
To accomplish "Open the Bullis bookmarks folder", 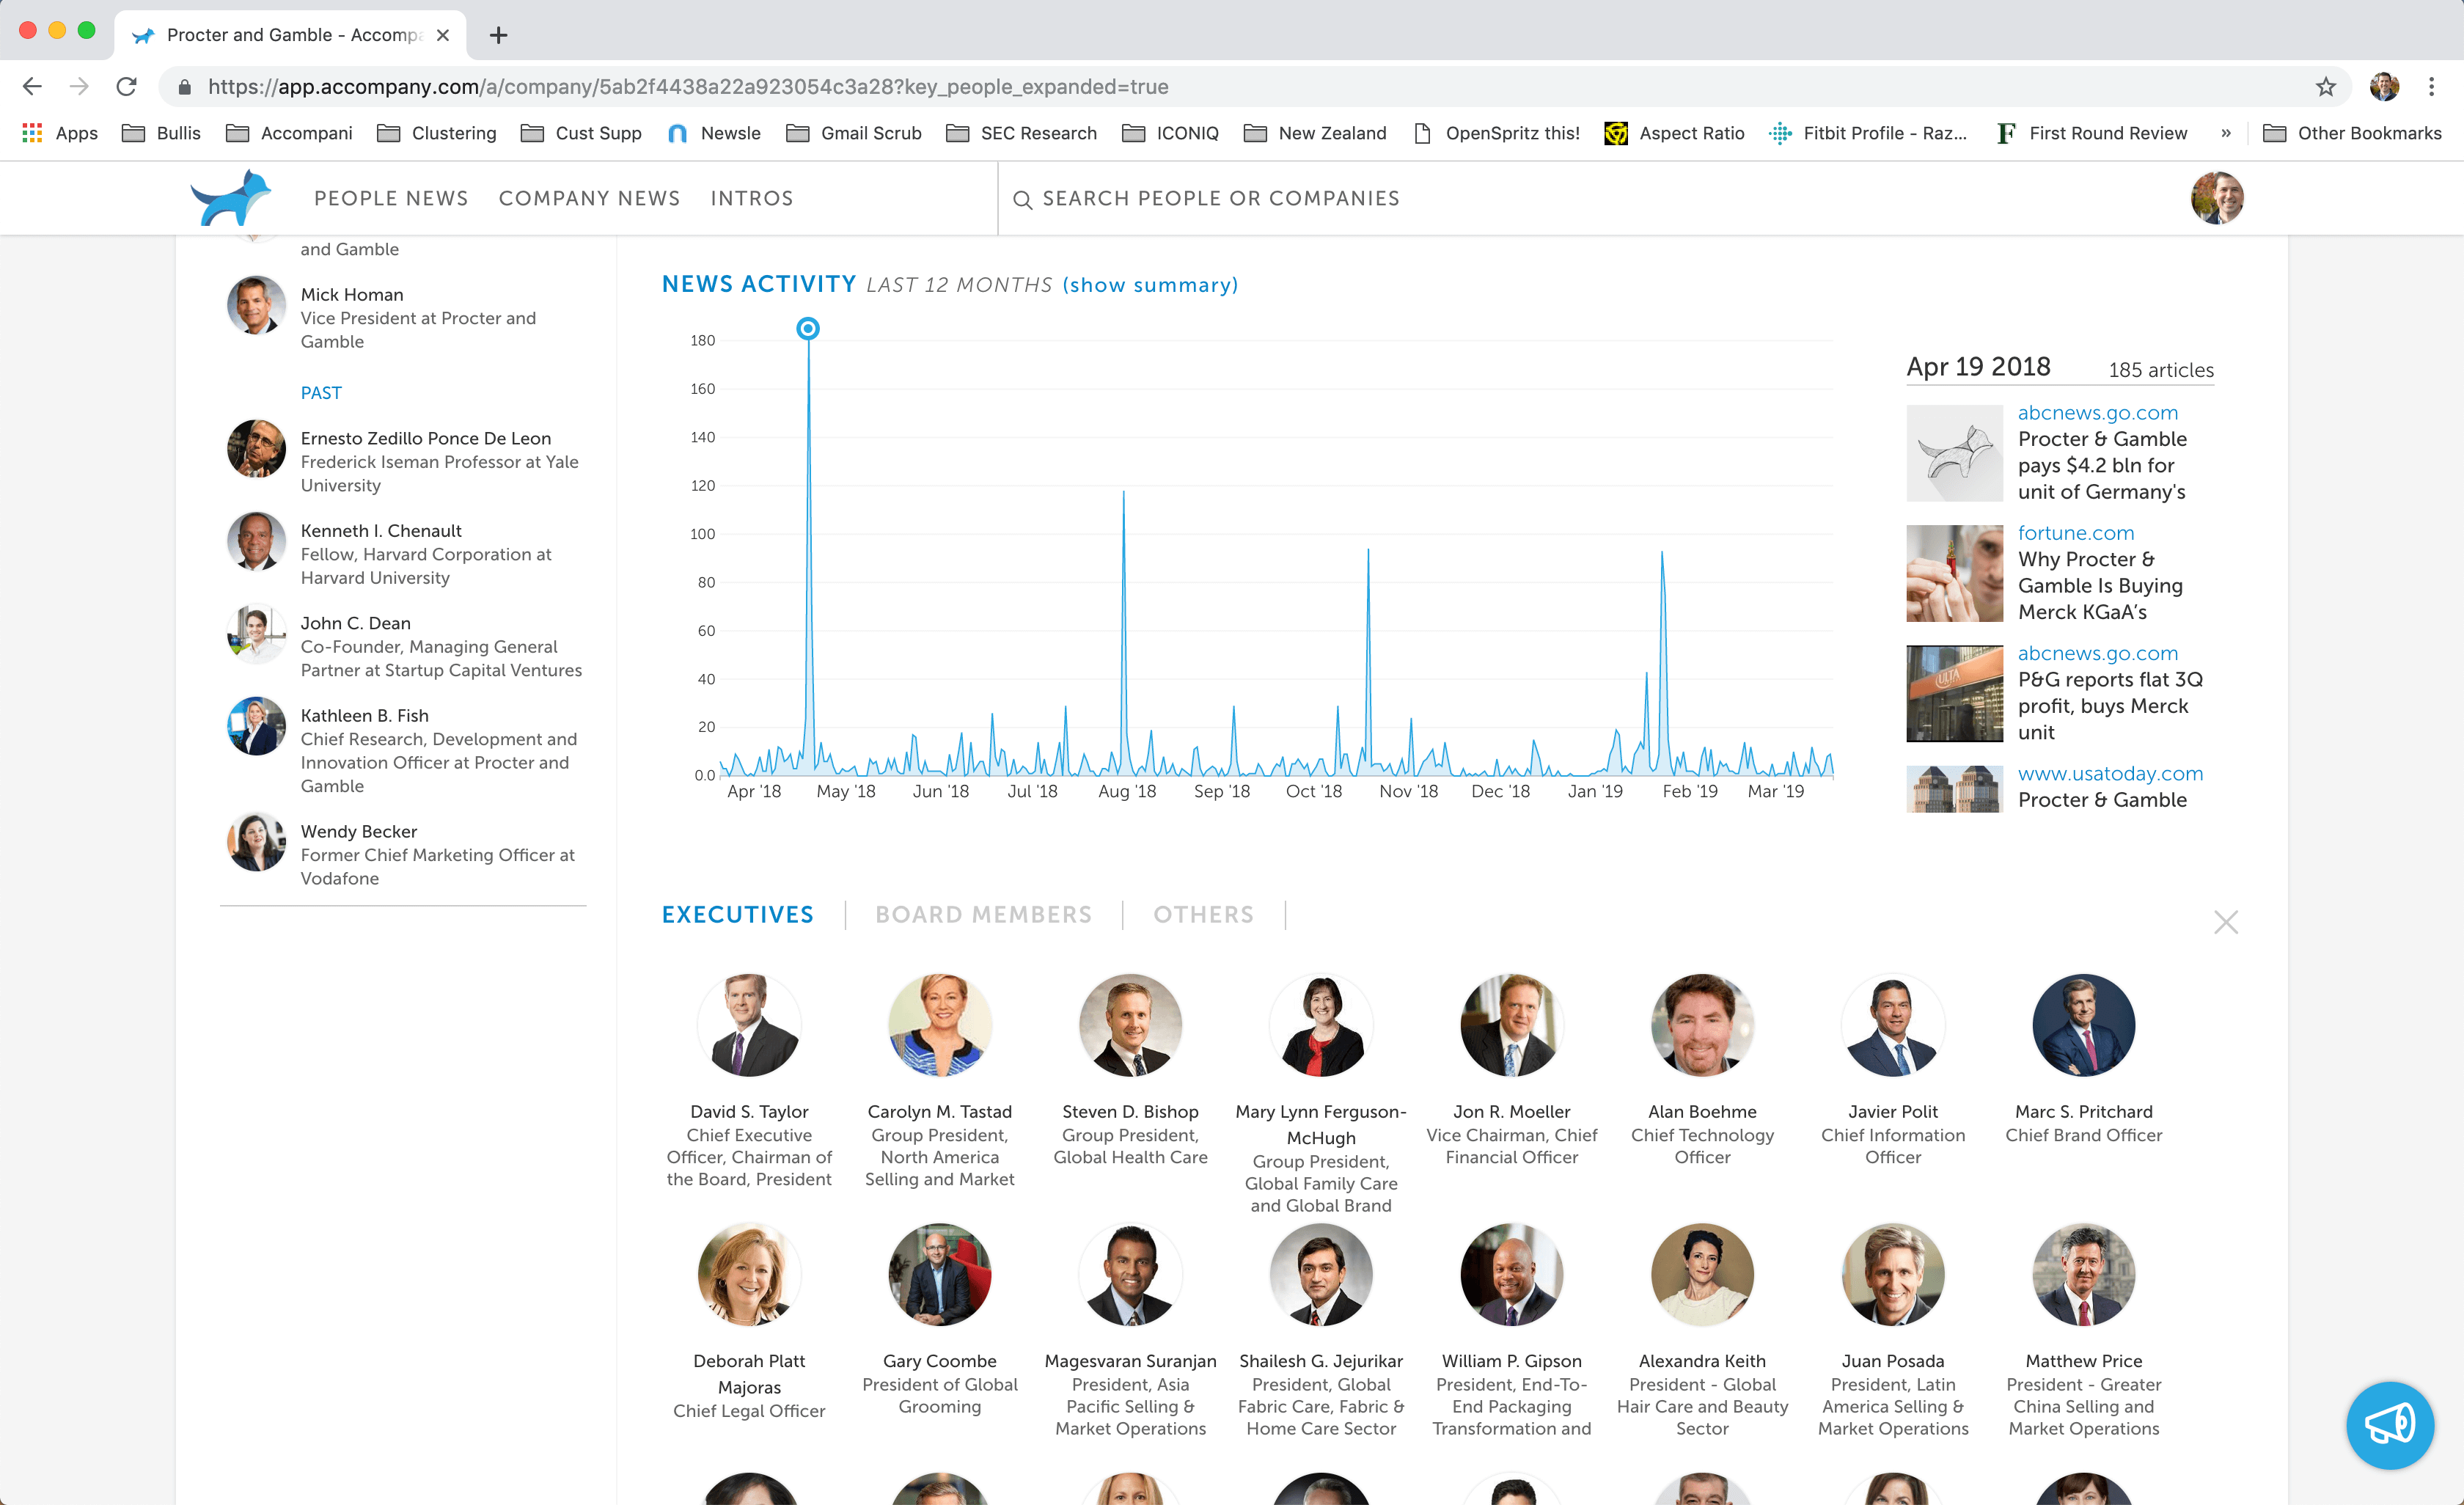I will click(x=161, y=133).
